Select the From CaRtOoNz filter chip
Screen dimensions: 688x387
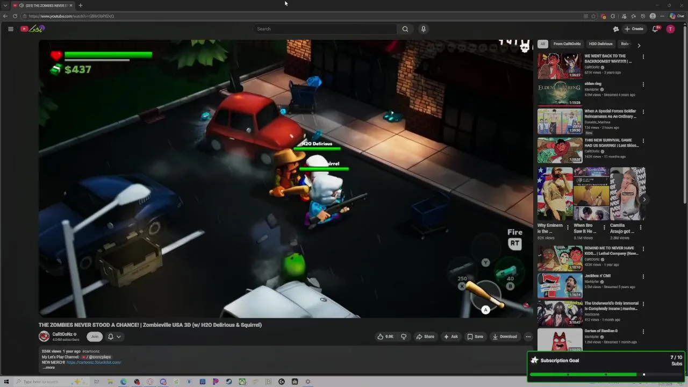(567, 44)
